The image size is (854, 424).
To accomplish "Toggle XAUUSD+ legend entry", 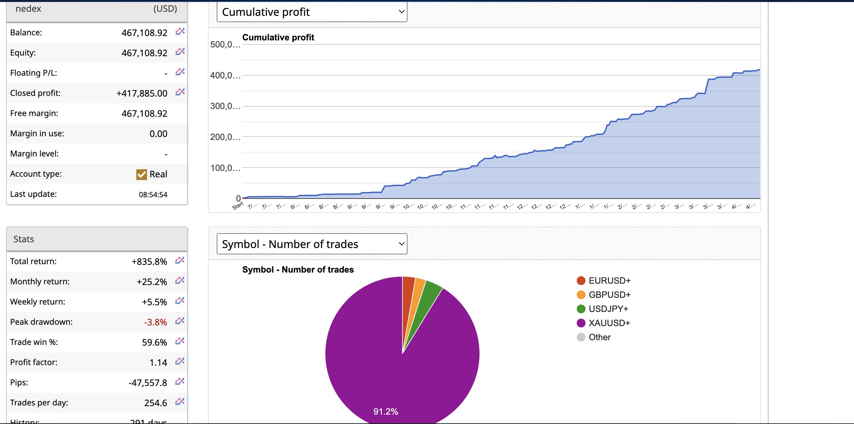I will click(x=609, y=323).
